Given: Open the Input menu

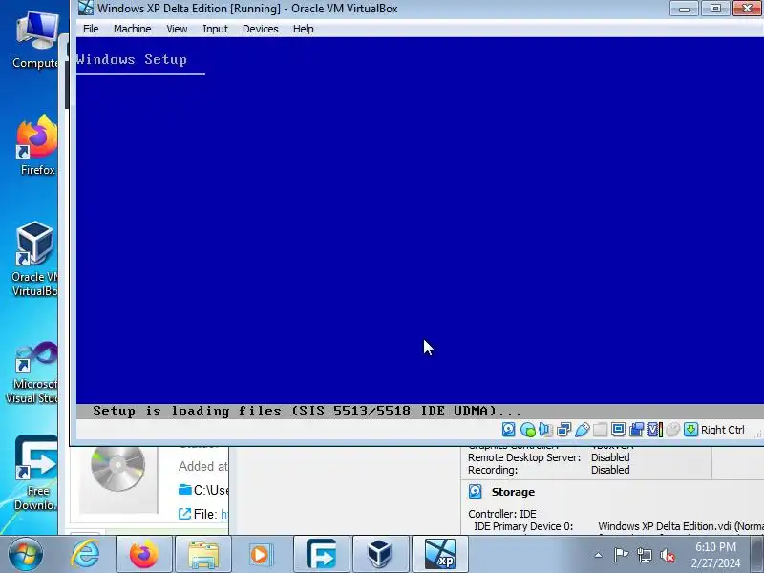Looking at the screenshot, I should 215,29.
